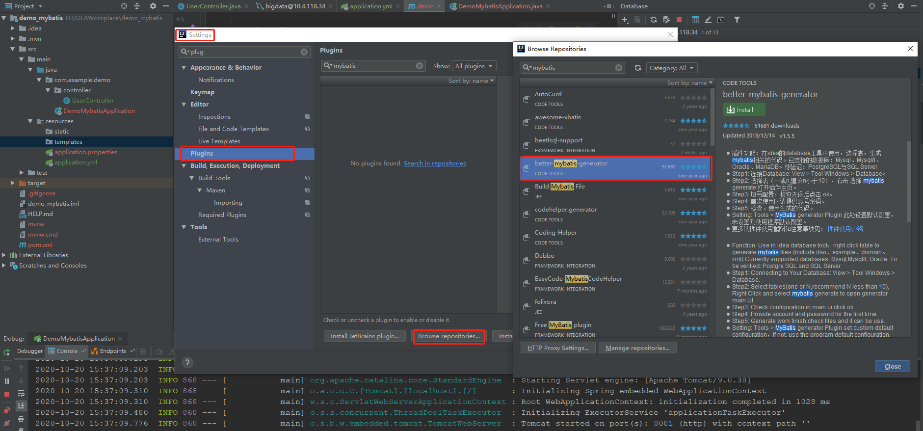Click the green Install button

tap(744, 109)
